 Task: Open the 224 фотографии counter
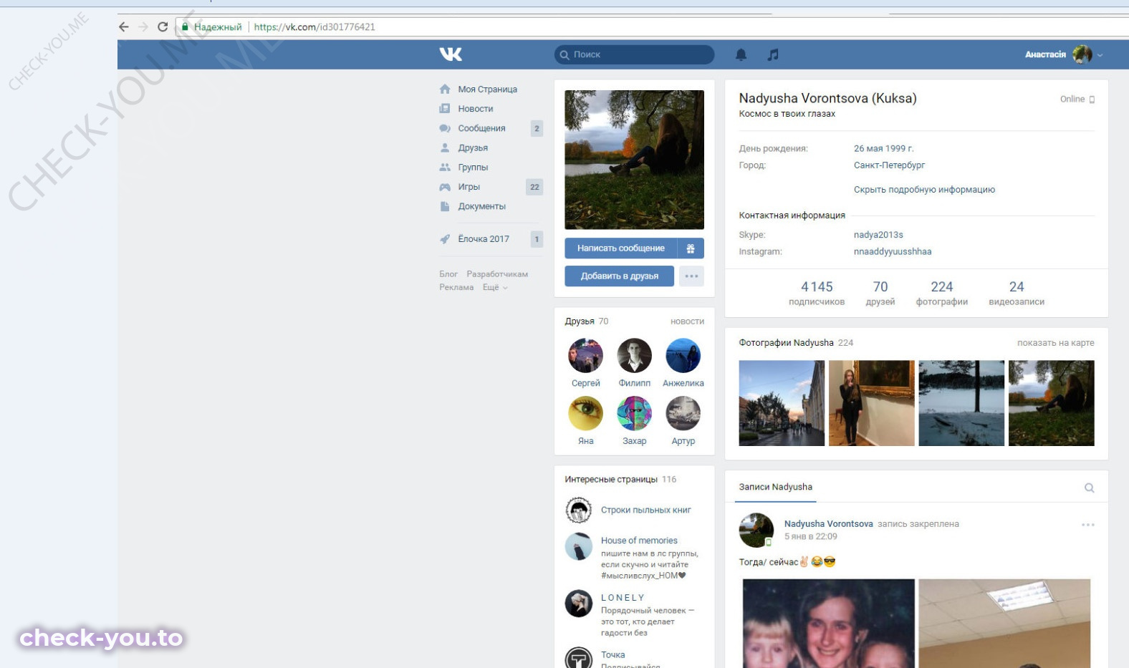point(941,293)
